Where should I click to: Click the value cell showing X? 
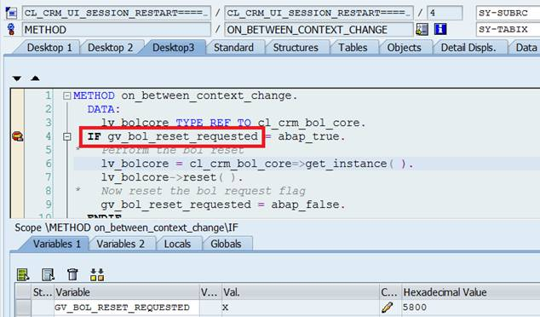coord(300,307)
